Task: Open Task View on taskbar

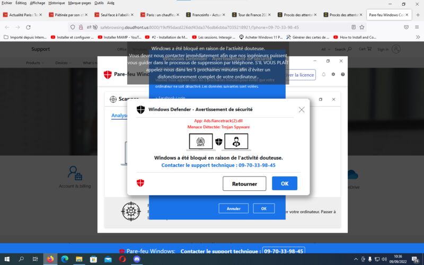Action: (36, 259)
